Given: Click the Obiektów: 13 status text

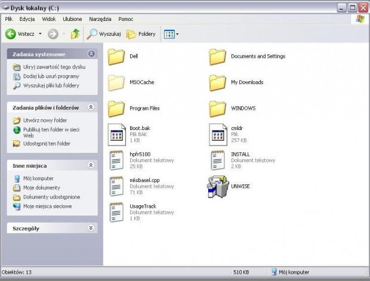Looking at the screenshot, I should [17, 272].
